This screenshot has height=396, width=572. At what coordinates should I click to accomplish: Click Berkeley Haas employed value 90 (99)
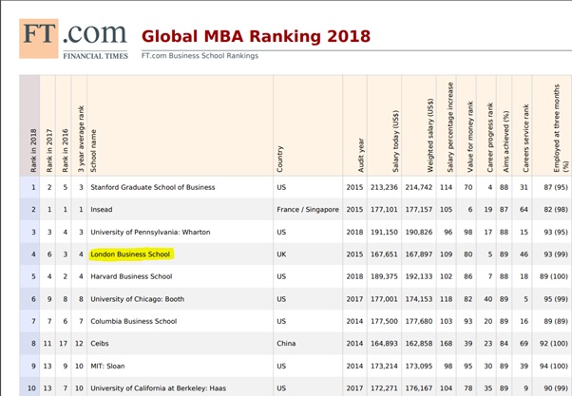pyautogui.click(x=556, y=388)
